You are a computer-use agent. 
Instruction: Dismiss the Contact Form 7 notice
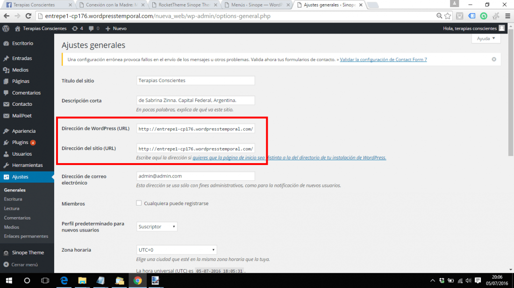[494, 60]
